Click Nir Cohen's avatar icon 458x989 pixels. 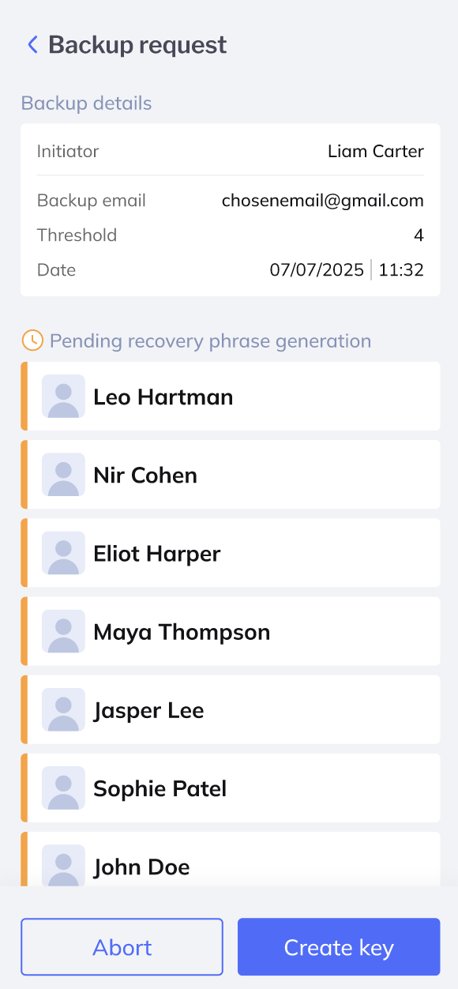click(63, 475)
